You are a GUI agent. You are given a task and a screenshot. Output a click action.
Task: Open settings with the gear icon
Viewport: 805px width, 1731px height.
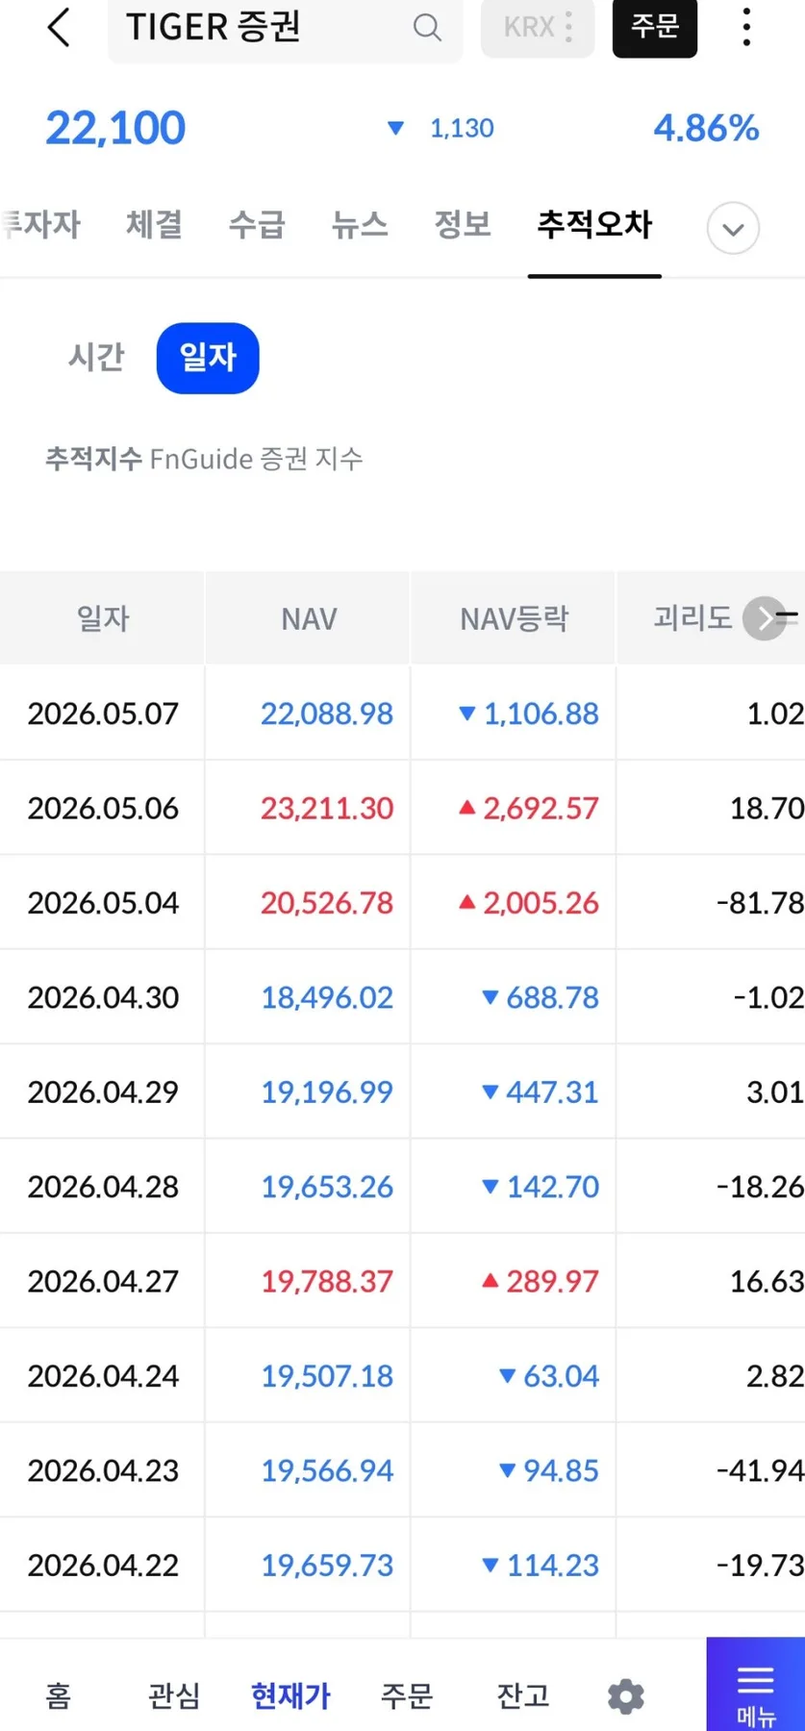626,1696
